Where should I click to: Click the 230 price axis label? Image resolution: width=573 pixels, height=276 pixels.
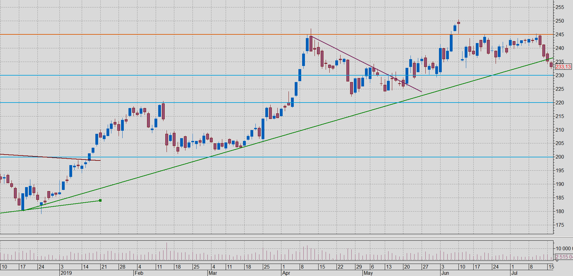click(x=560, y=75)
